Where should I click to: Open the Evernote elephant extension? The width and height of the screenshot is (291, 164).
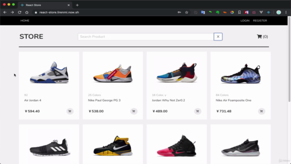pyautogui.click(x=217, y=12)
